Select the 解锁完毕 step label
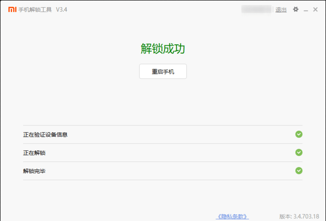The width and height of the screenshot is (326, 221). [34, 171]
